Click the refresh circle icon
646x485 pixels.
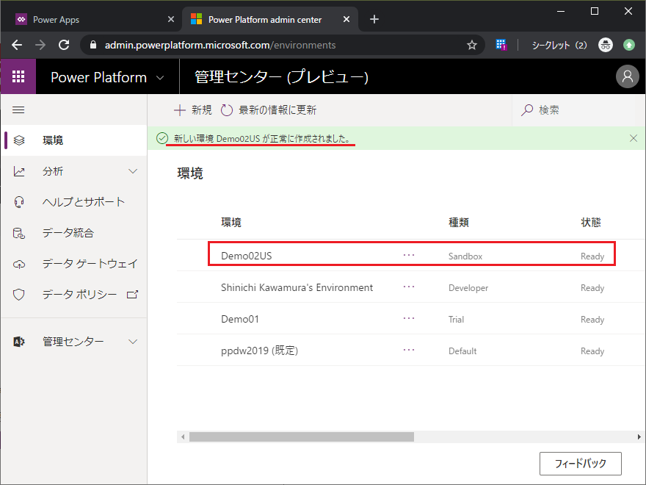point(227,110)
